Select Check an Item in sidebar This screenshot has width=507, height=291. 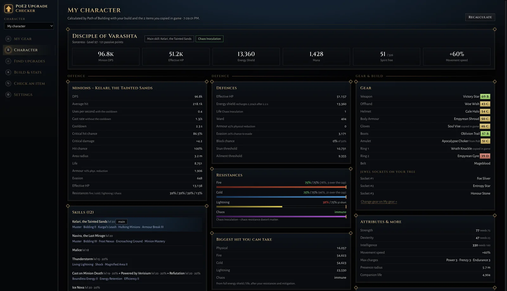click(29, 84)
